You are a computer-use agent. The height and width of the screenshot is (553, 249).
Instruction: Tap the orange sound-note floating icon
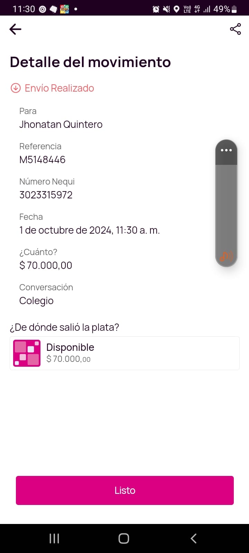(226, 256)
